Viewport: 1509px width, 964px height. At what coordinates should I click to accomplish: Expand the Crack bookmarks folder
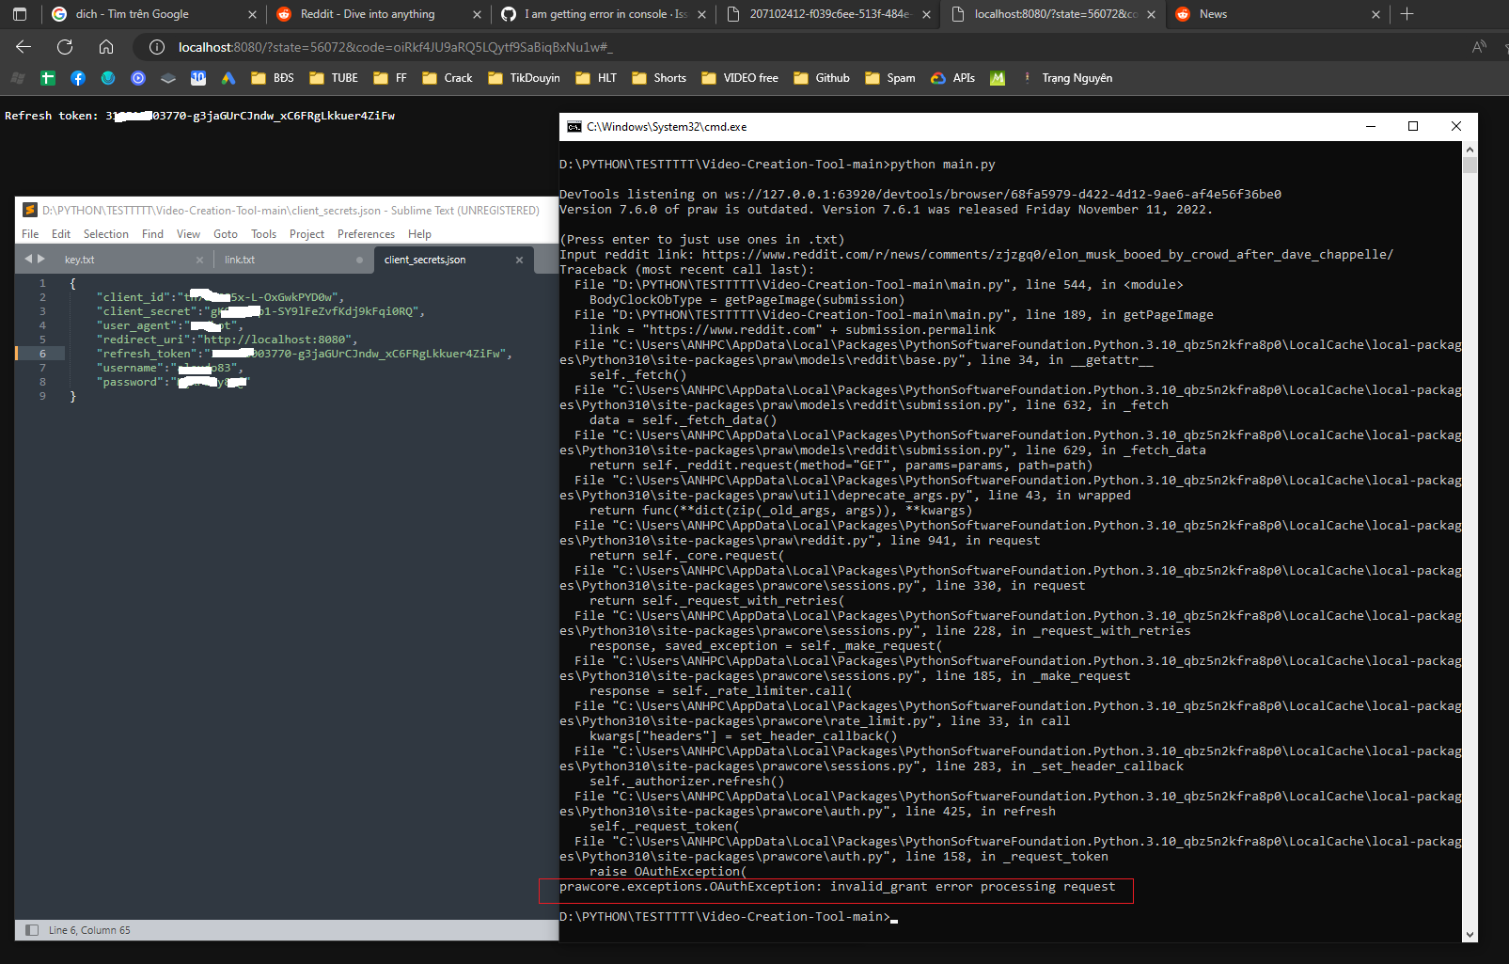(x=448, y=78)
